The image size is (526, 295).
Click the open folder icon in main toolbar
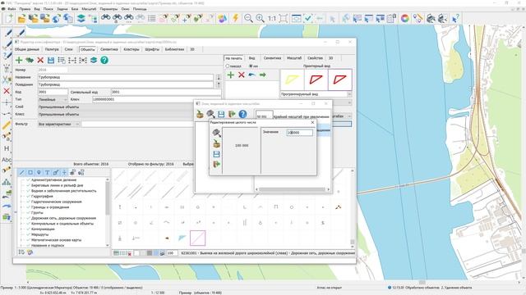point(22,18)
